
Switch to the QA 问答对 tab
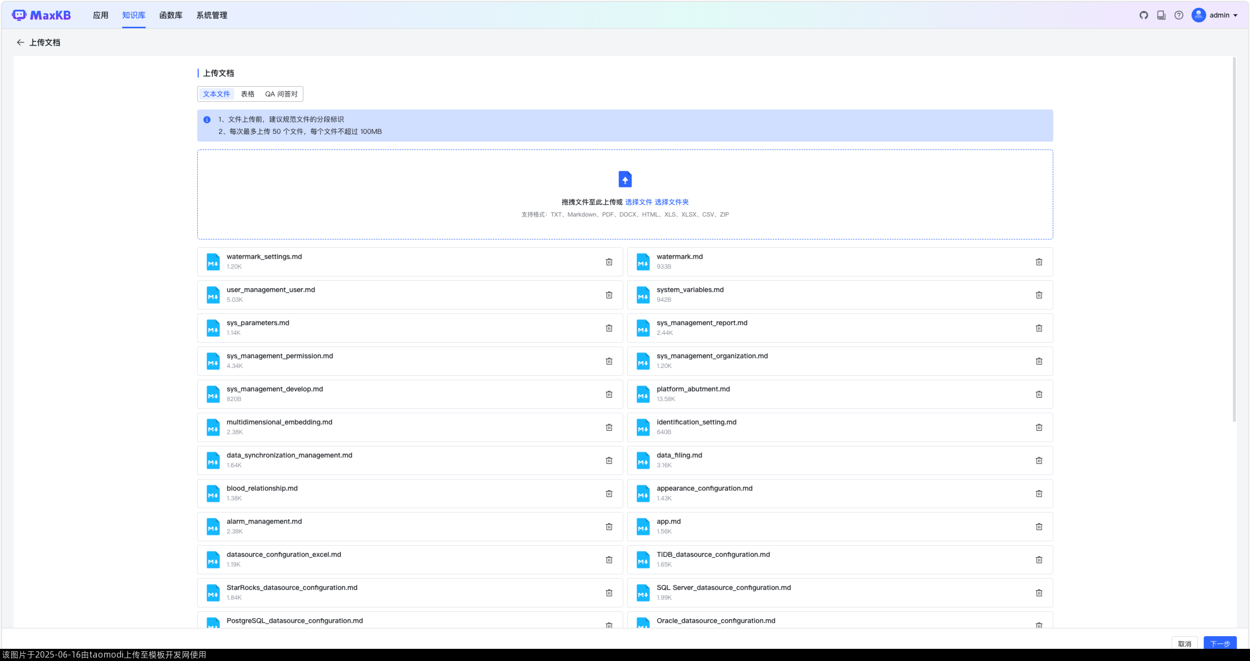point(281,94)
